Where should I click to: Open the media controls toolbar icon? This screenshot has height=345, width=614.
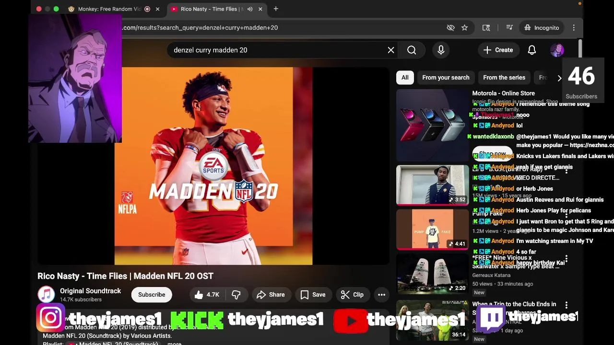click(x=509, y=28)
